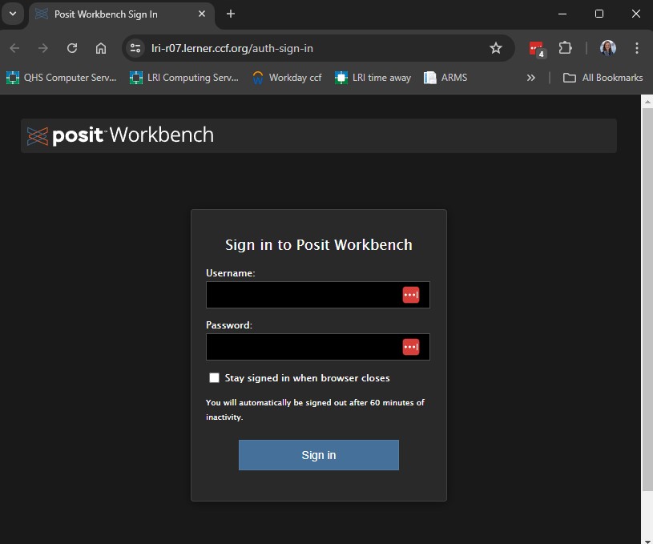Open a new browser tab
The image size is (653, 544).
[230, 14]
